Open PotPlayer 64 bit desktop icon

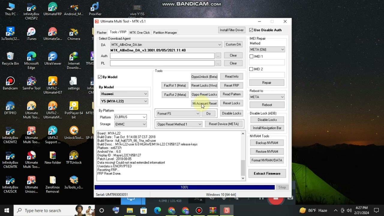coord(74,110)
